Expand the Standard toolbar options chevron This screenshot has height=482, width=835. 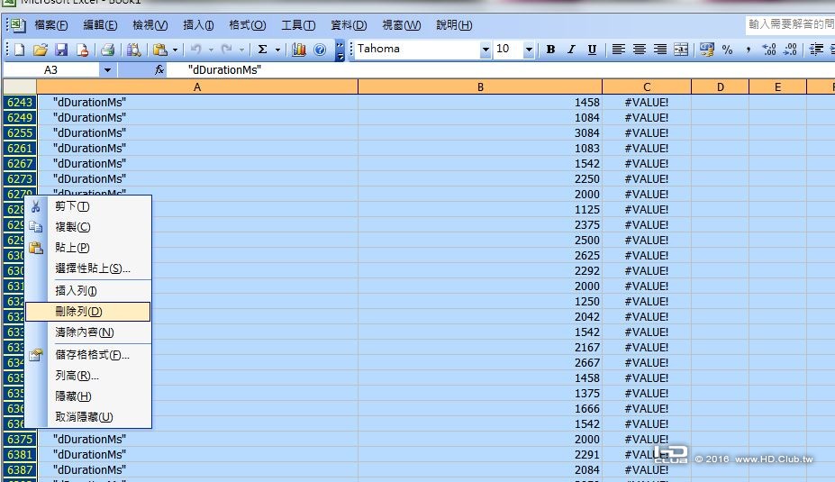(340, 50)
